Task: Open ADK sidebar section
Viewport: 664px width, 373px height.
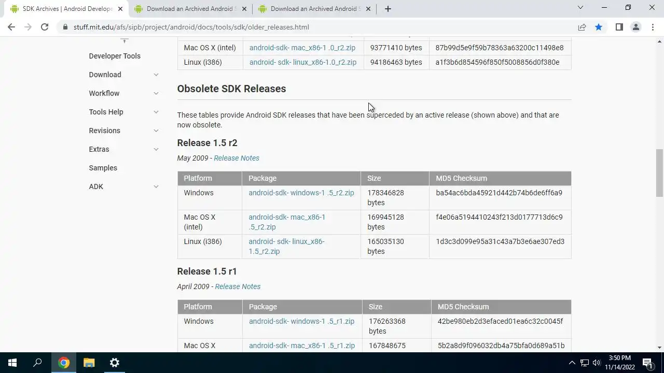Action: coord(96,187)
